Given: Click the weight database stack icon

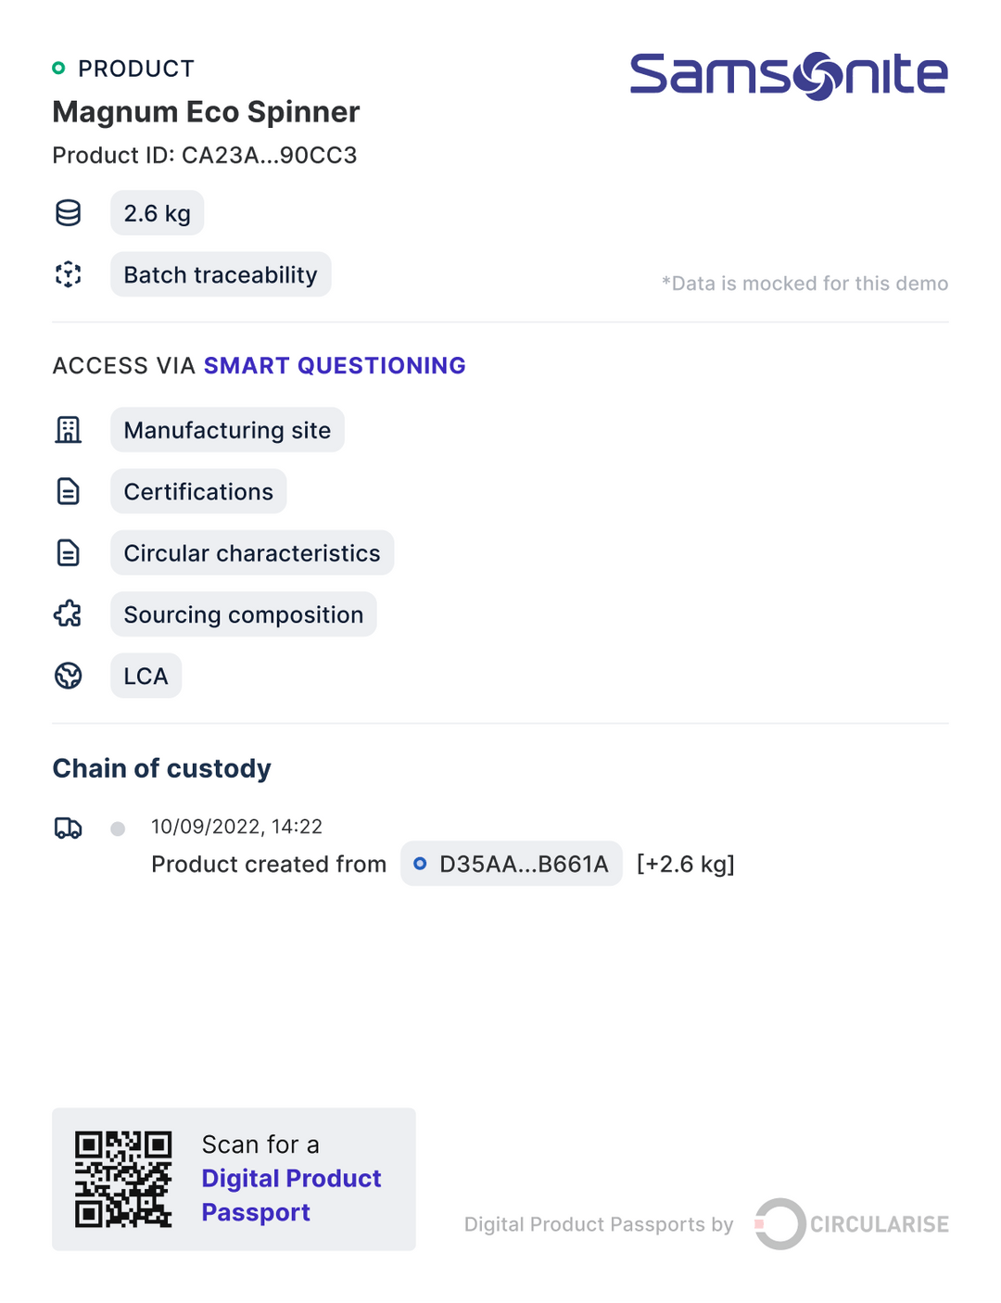Looking at the screenshot, I should tap(68, 213).
